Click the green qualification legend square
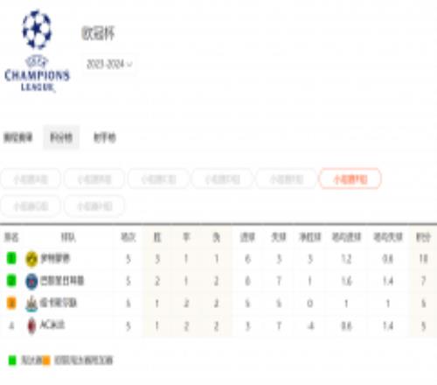 (x=12, y=360)
